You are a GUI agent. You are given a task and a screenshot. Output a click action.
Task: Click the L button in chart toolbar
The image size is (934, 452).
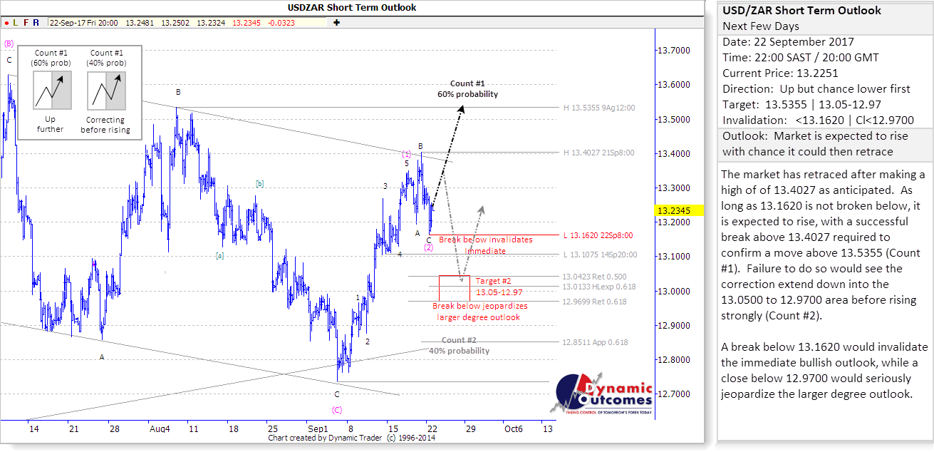click(x=16, y=22)
